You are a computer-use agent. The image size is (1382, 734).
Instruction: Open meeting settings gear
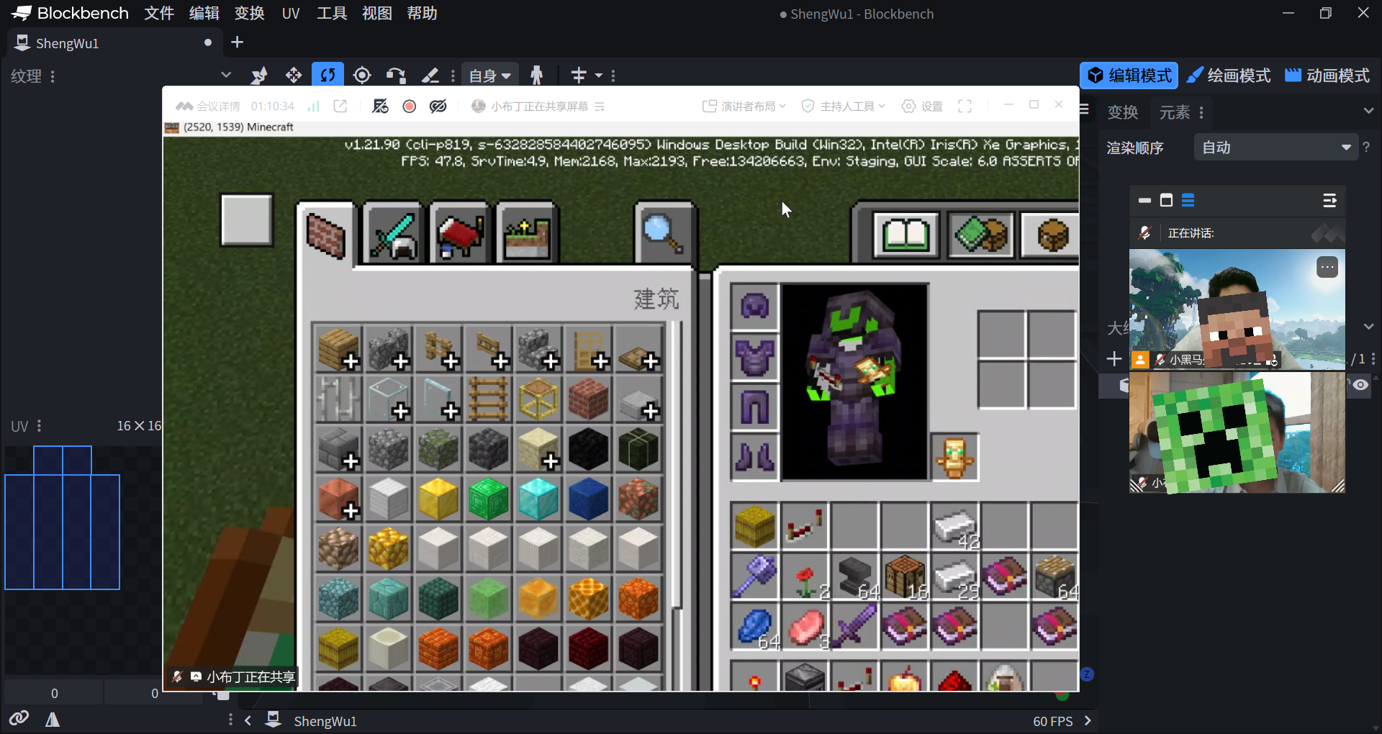(x=922, y=107)
